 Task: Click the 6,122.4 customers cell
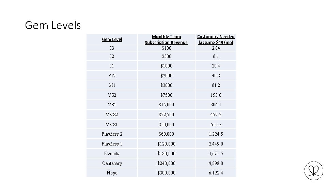tap(216, 173)
